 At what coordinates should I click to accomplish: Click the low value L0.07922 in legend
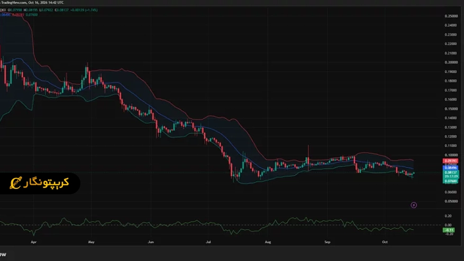tap(46, 10)
